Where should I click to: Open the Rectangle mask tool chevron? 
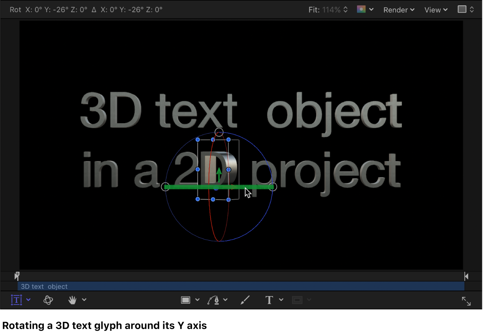pyautogui.click(x=197, y=300)
